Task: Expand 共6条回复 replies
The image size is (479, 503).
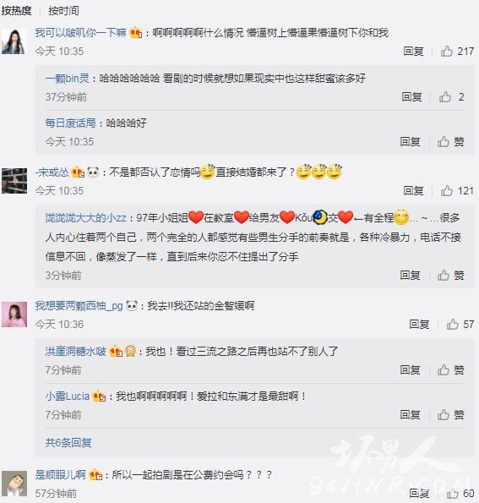Action: pyautogui.click(x=68, y=443)
